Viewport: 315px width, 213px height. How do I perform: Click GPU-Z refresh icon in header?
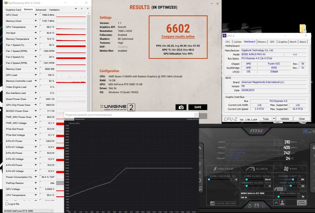pyautogui.click(x=82, y=9)
